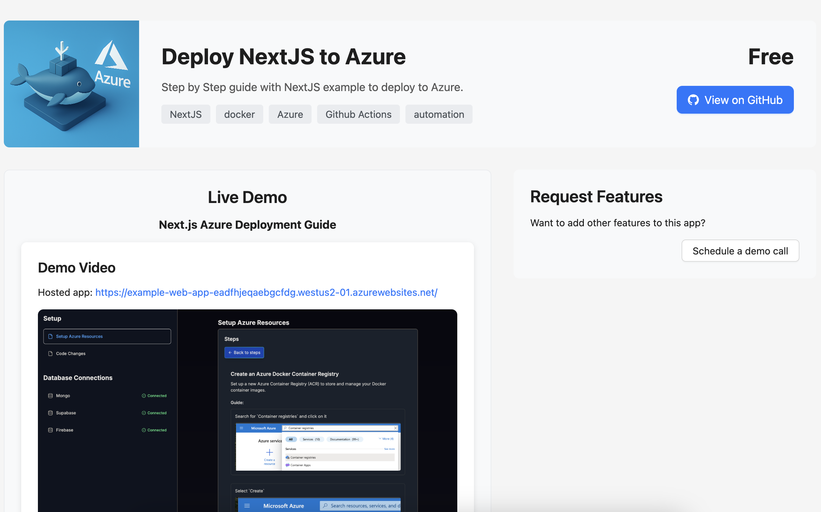Click the Github Actions tag
This screenshot has height=512, width=821.
(x=358, y=114)
